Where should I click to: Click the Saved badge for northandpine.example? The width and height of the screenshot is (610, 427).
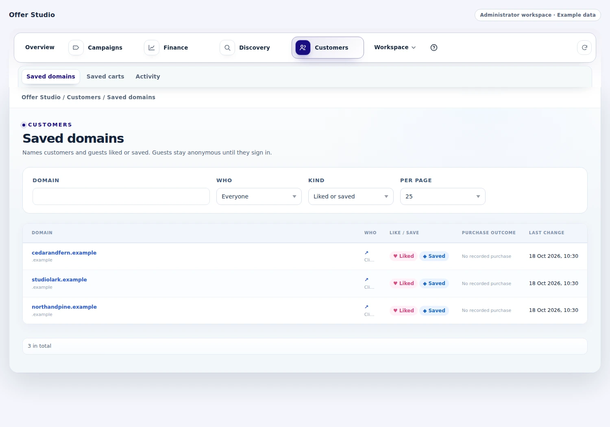[434, 311]
